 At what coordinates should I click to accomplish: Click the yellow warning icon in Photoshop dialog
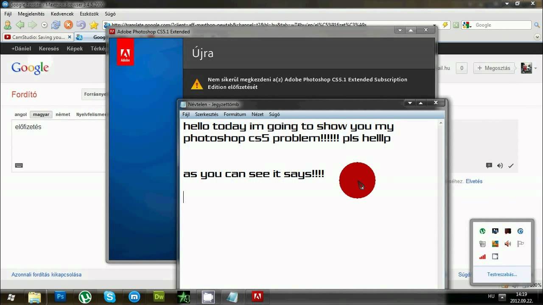[x=197, y=84]
